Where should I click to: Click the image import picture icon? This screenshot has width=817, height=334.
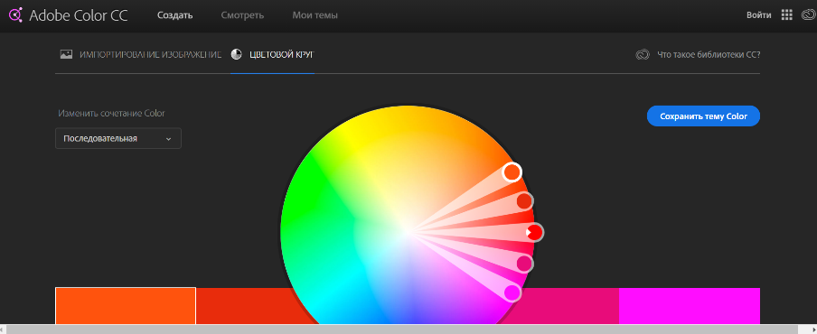pos(66,54)
